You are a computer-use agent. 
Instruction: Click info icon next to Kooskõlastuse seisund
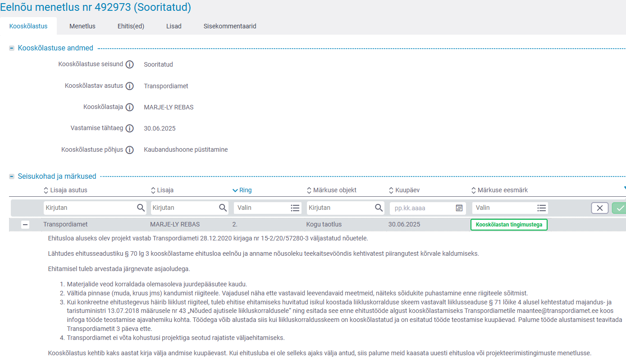coord(130,64)
